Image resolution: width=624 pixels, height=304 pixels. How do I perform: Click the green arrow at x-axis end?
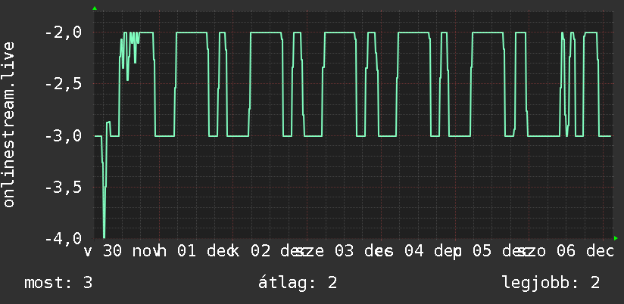(616, 238)
